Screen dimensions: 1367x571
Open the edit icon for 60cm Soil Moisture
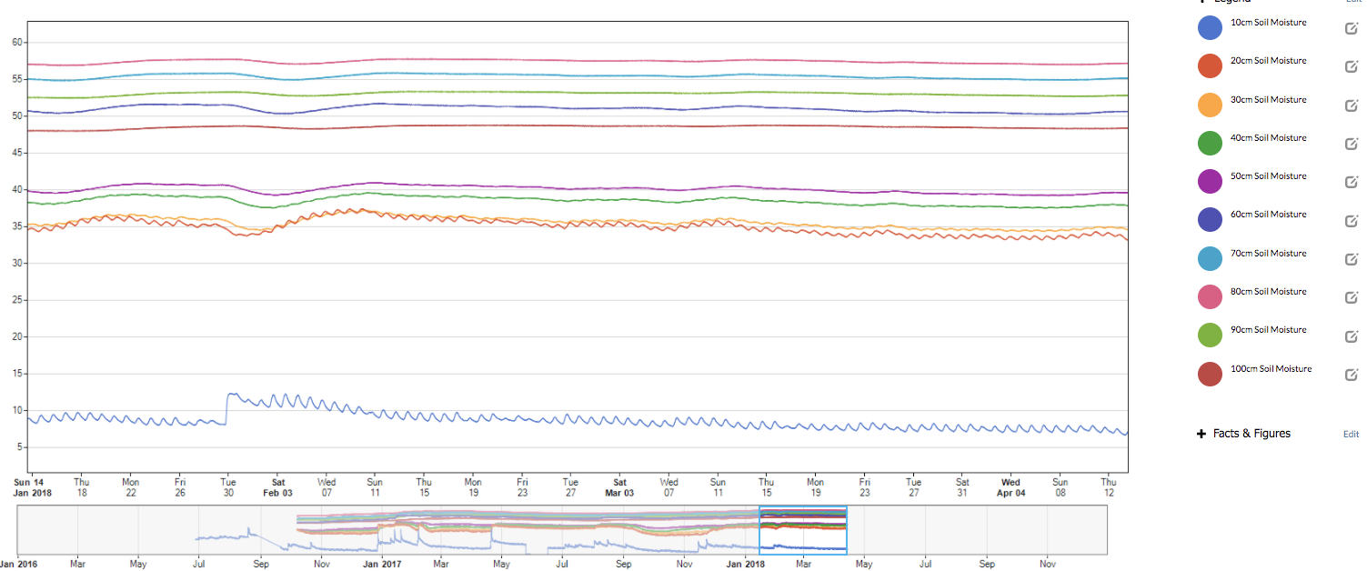pyautogui.click(x=1350, y=221)
